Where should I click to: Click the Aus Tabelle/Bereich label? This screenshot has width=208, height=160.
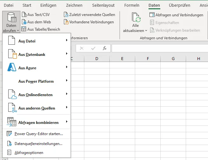pos(44,29)
